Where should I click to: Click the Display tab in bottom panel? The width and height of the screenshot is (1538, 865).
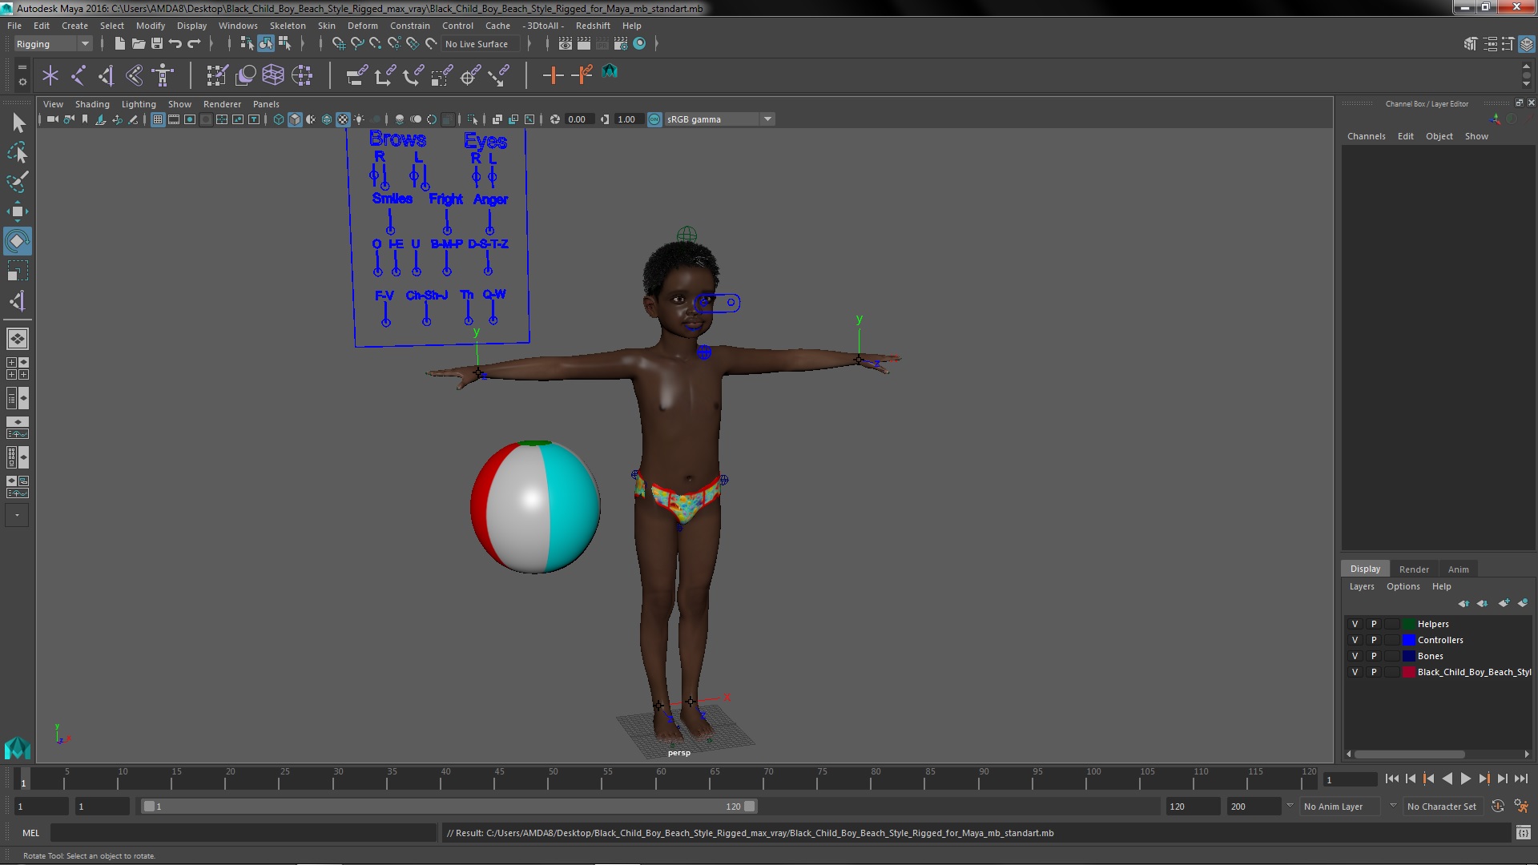coord(1366,569)
